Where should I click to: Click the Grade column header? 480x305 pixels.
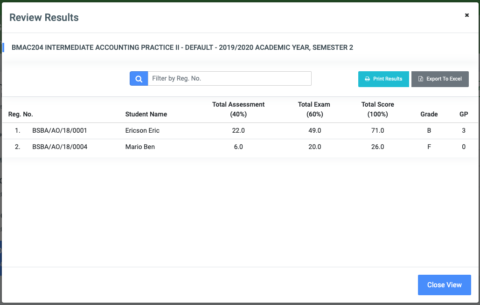tap(429, 114)
